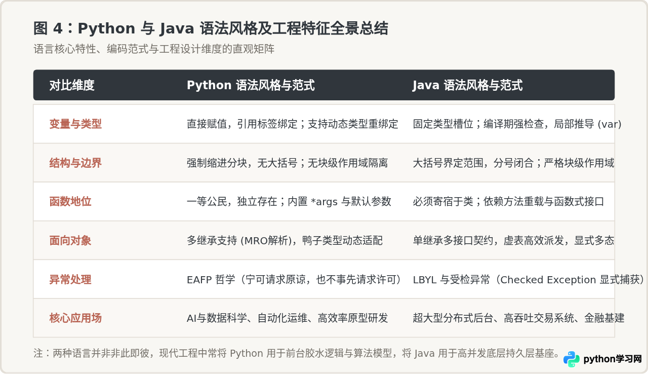648x374 pixels.
Task: Click cell 单继承多接口契约
Action: [x=513, y=240]
